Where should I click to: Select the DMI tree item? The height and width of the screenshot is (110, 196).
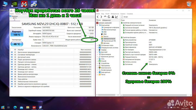[104, 32]
